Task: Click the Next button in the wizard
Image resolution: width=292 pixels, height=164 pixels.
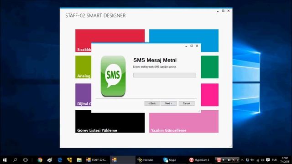Action: (x=168, y=103)
